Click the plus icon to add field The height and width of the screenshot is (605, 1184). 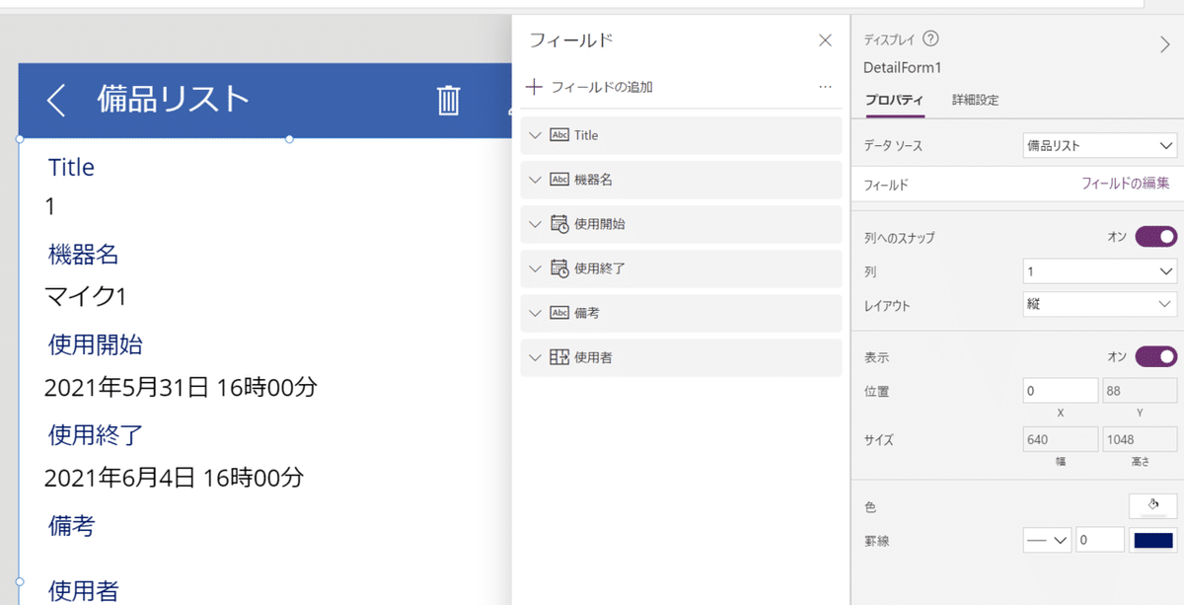534,87
